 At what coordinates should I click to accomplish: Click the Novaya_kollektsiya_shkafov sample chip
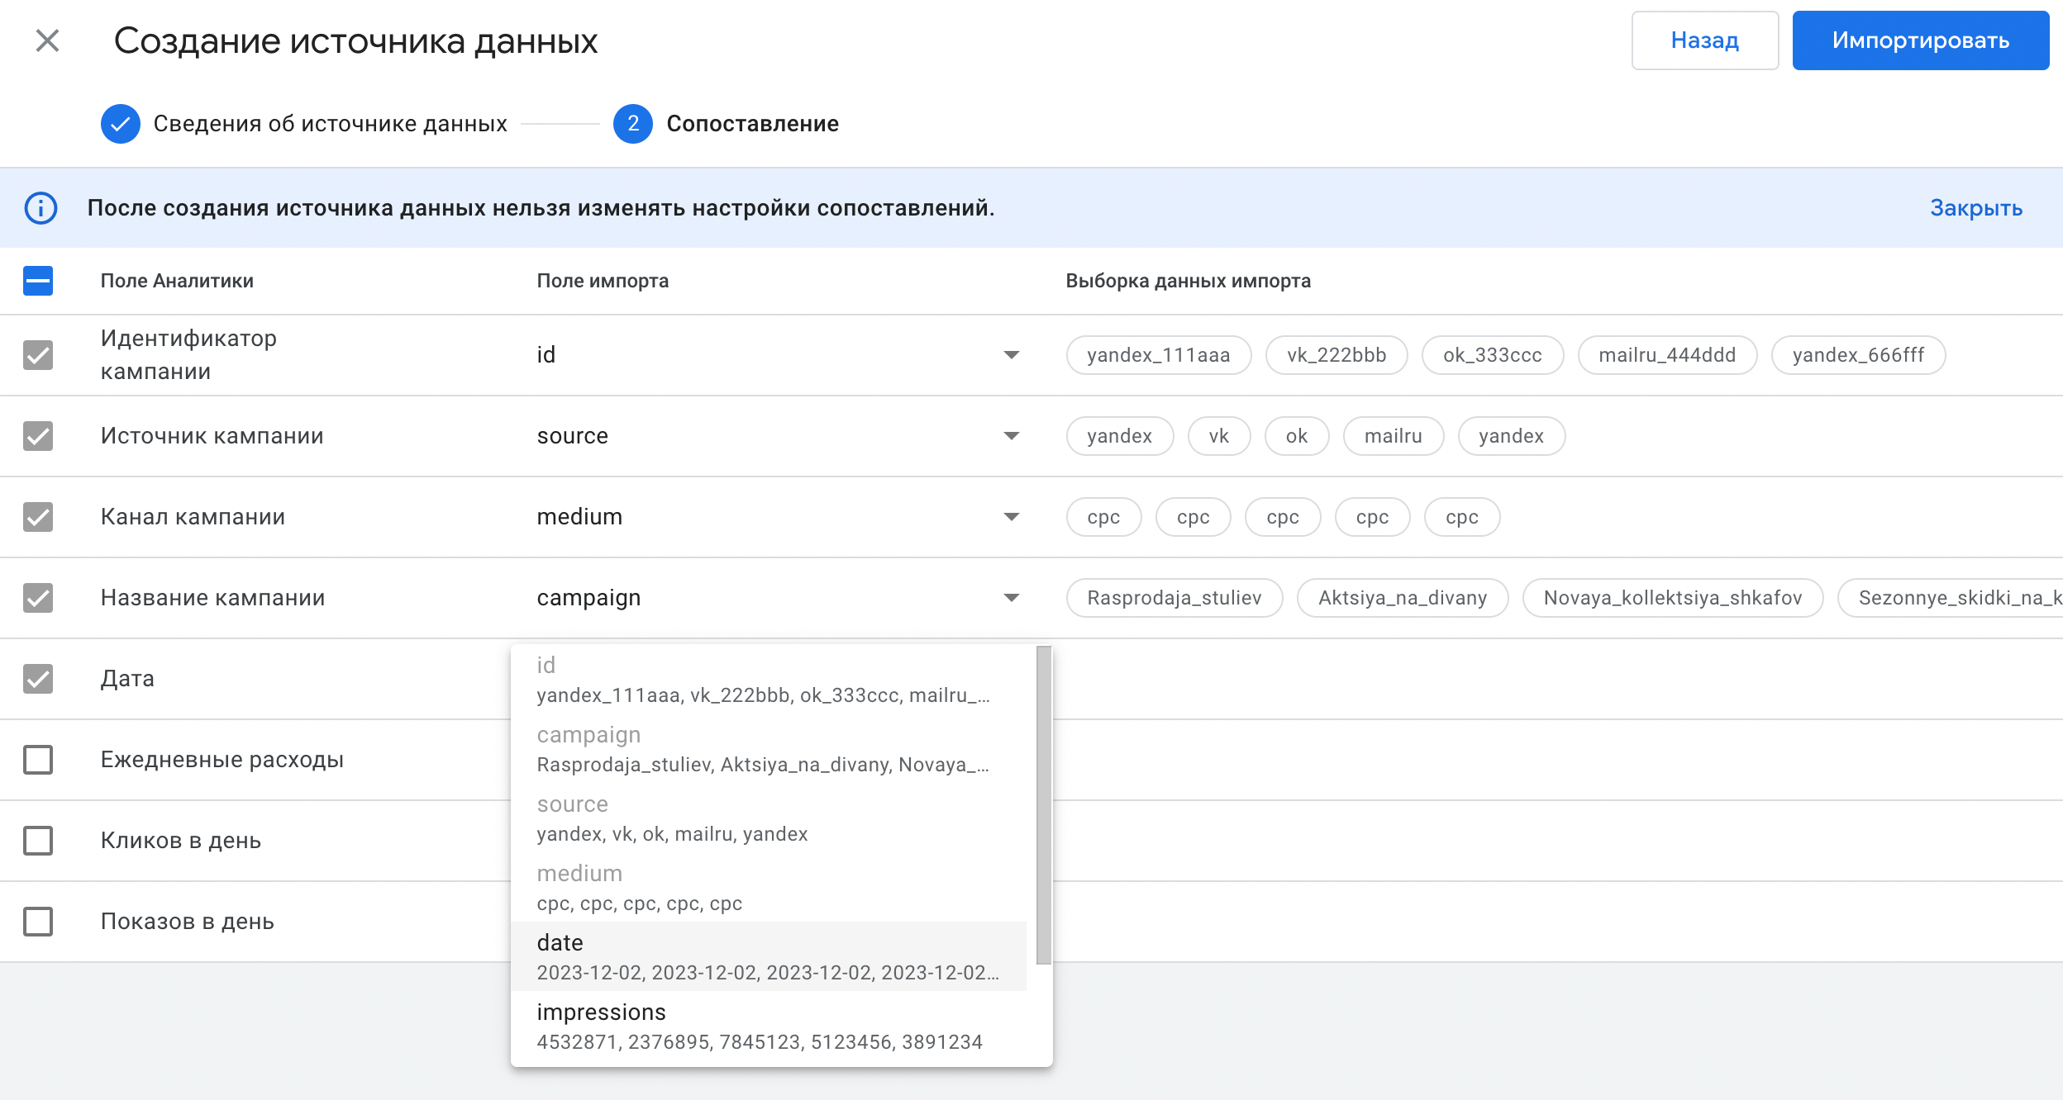point(1673,598)
